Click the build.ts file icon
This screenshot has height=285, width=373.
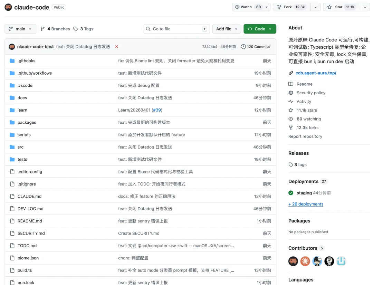12,270
